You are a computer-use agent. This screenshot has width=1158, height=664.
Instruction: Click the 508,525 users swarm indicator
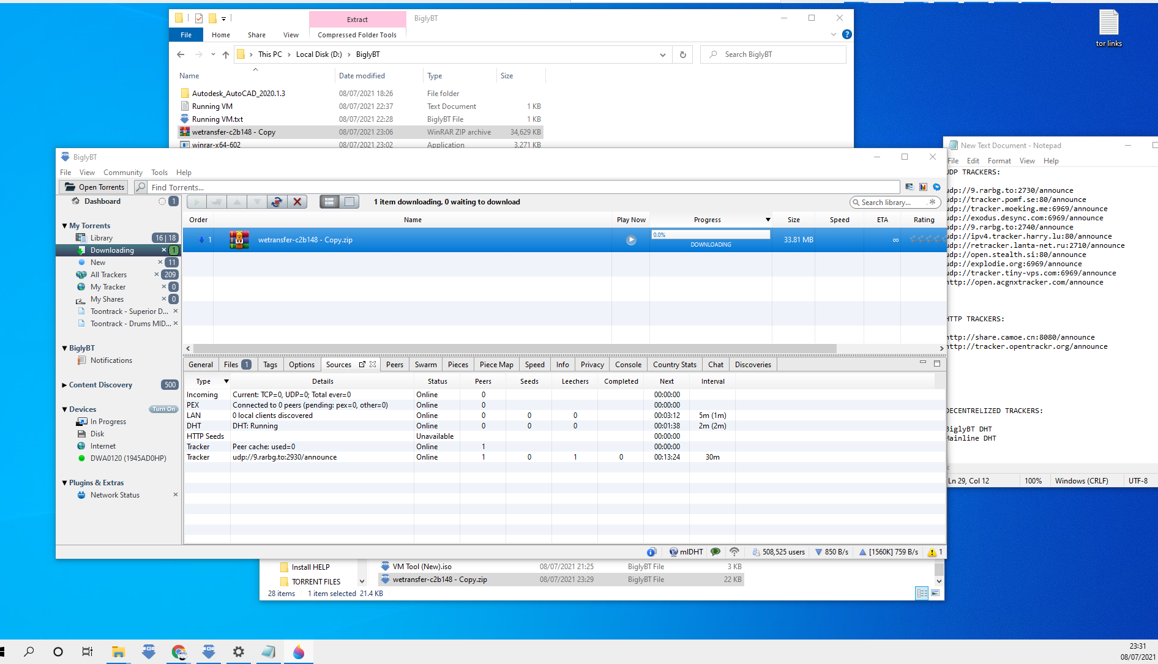779,552
